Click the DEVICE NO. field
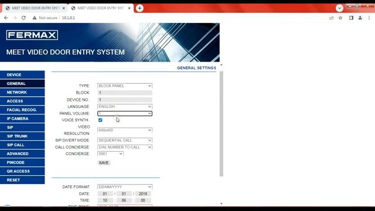The width and height of the screenshot is (375, 211). (125, 100)
